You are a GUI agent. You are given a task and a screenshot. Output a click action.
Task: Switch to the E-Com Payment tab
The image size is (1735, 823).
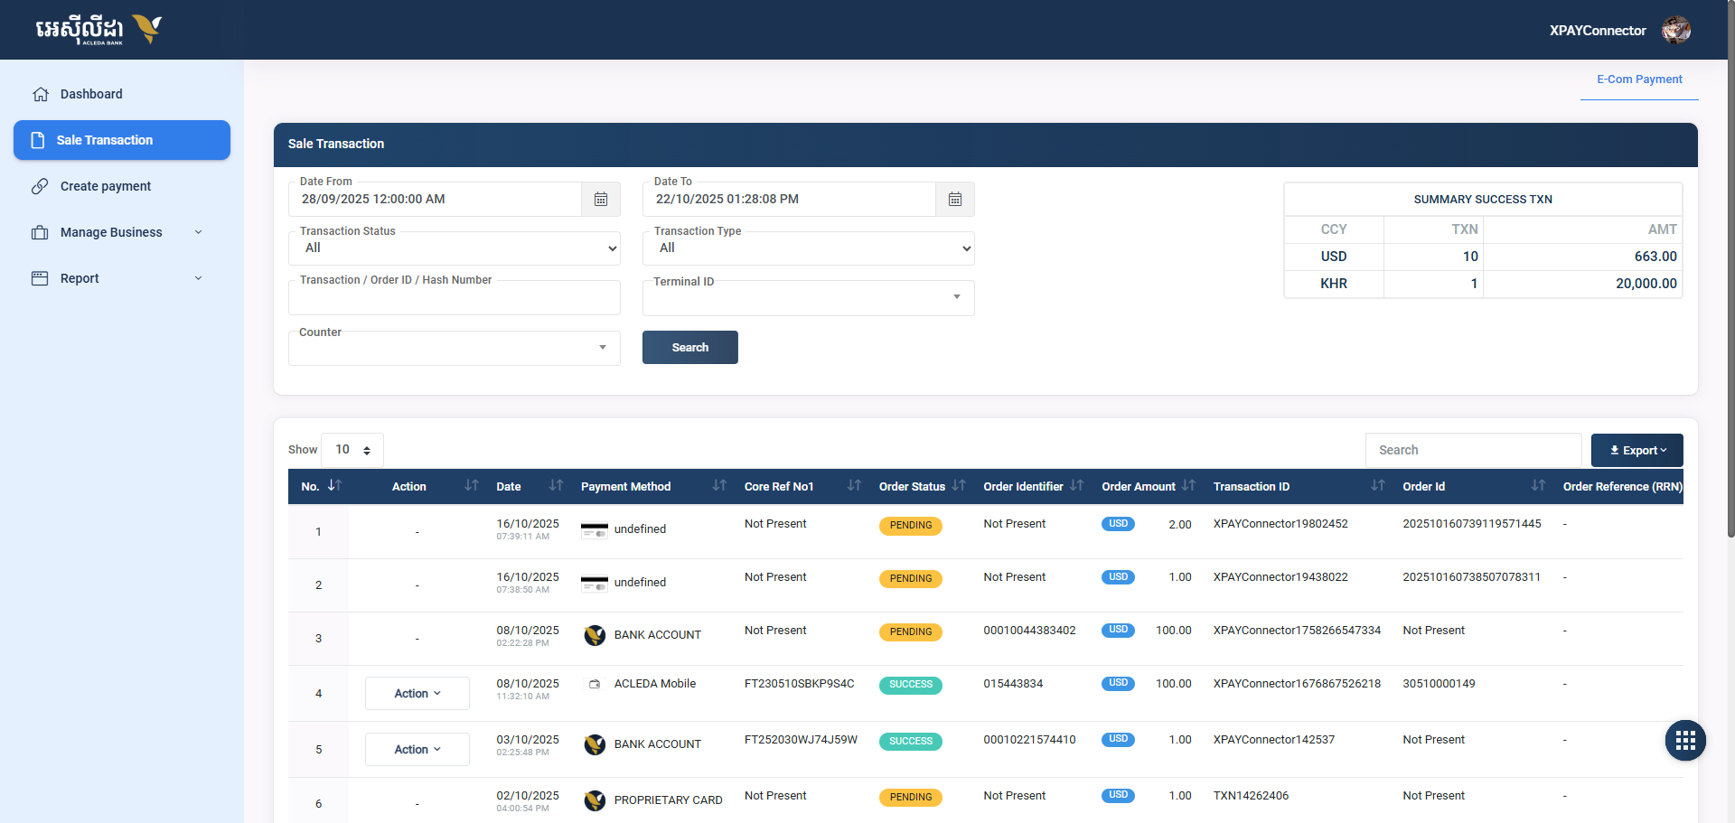pos(1638,79)
